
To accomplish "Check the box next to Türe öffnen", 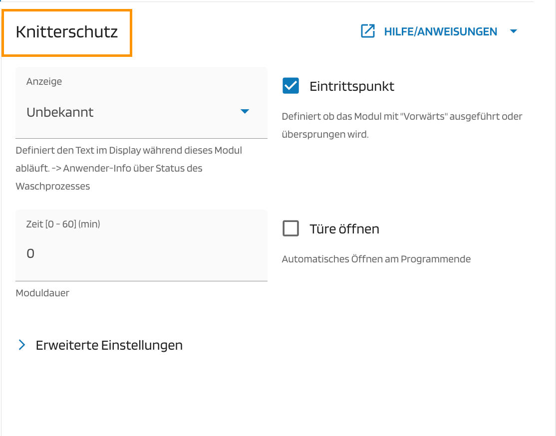I will pyautogui.click(x=290, y=228).
